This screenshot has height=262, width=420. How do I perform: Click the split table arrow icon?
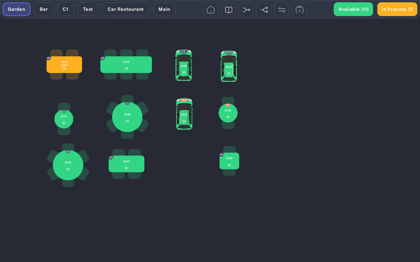click(264, 9)
